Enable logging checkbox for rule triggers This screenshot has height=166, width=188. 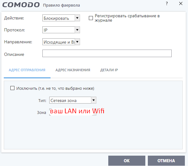pyautogui.click(x=91, y=18)
